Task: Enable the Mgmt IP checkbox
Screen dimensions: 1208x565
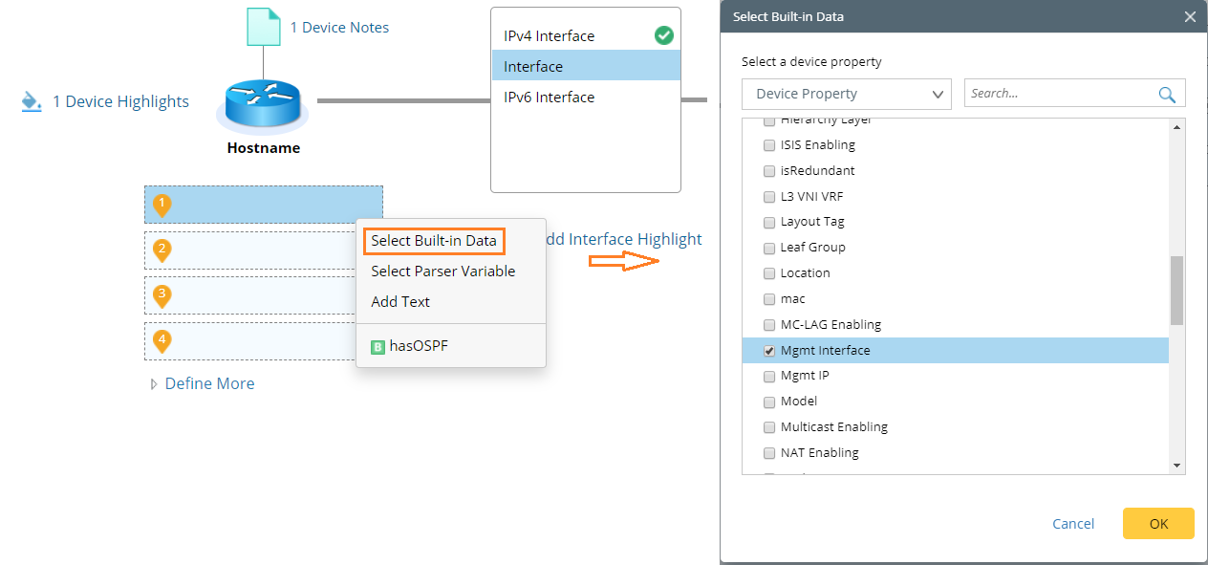Action: tap(769, 376)
